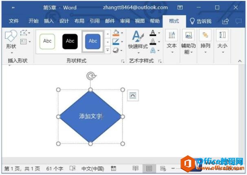Viewport: 247px width, 175px height.
Task: Open the Layout Options button beside shape
Action: pos(133,95)
